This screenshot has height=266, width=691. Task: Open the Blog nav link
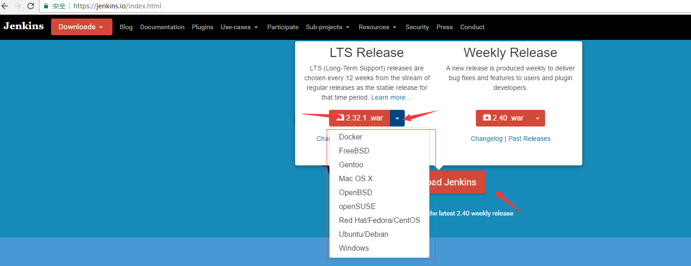coord(126,27)
